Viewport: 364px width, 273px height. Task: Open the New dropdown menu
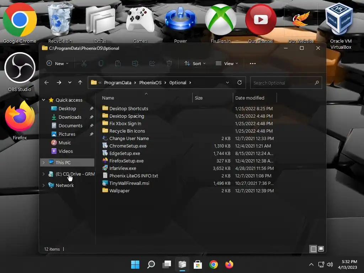pyautogui.click(x=58, y=63)
